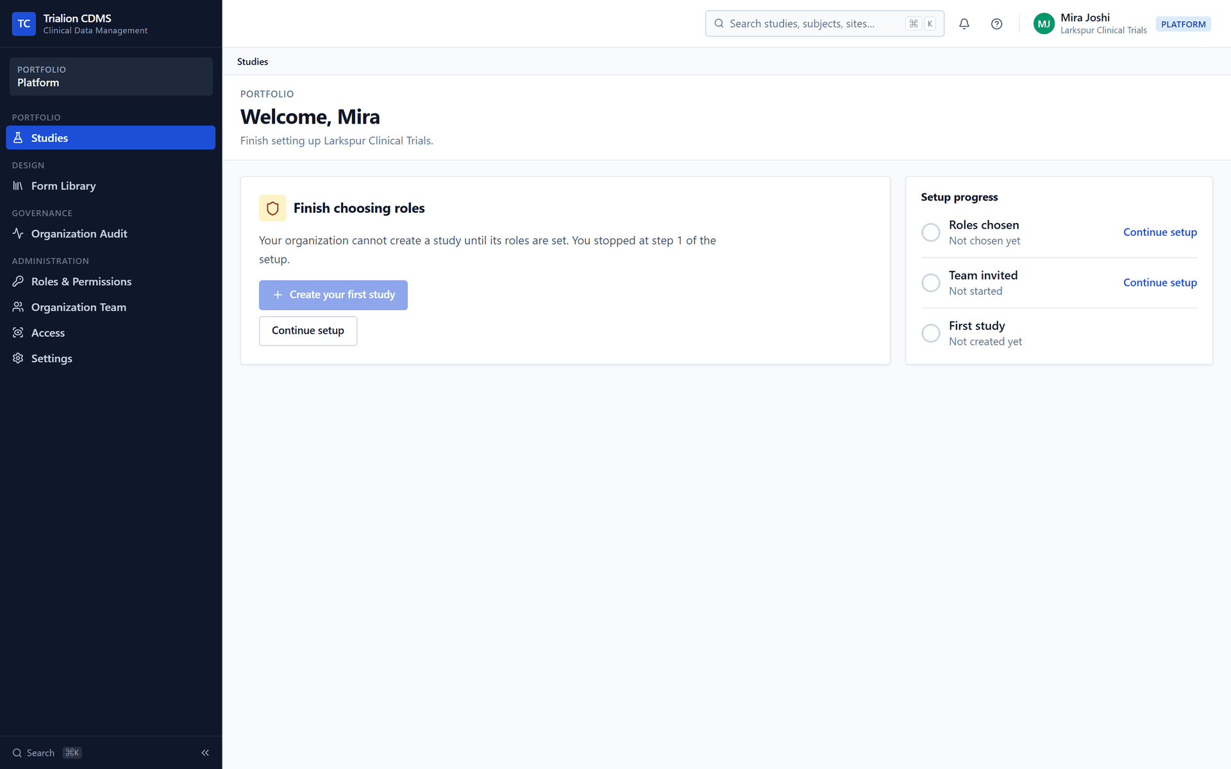
Task: Collapse the sidebar with the double chevron
Action: (205, 753)
